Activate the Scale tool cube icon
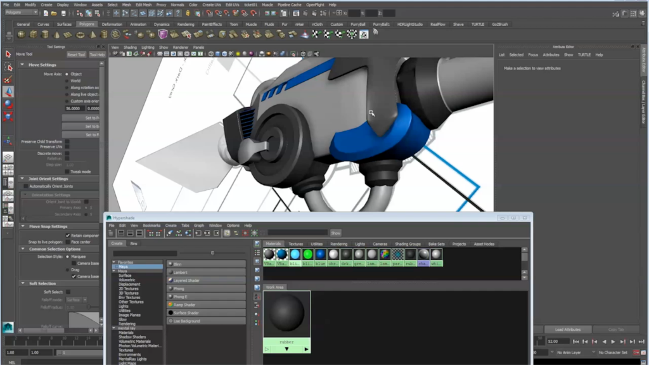This screenshot has width=649, height=365. [x=8, y=117]
